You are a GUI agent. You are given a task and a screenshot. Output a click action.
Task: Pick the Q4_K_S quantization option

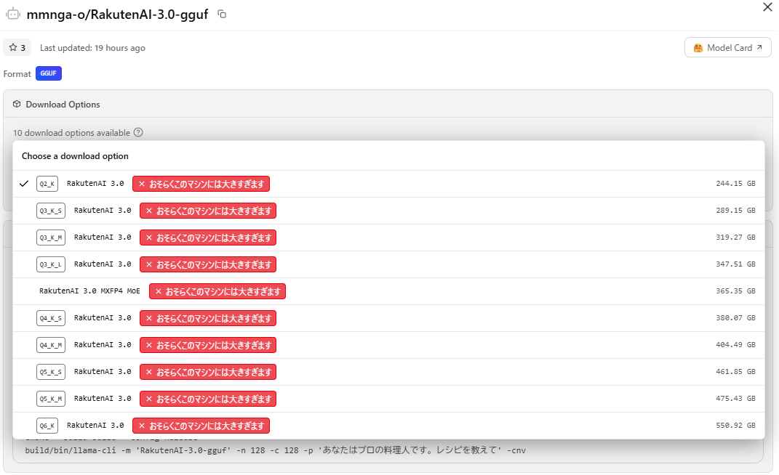(x=388, y=318)
